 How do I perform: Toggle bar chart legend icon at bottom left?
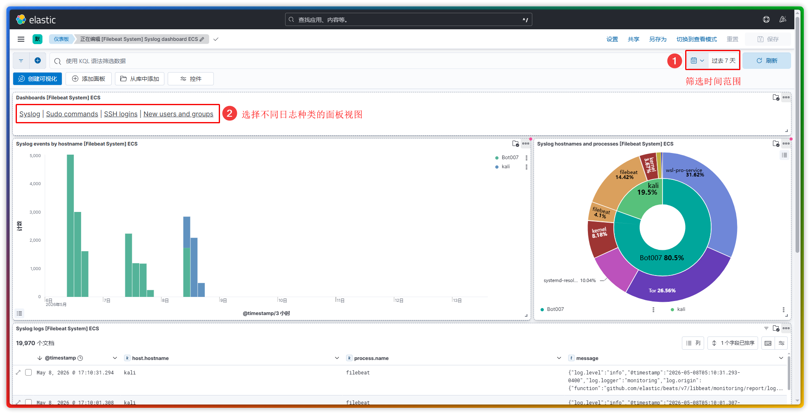(19, 313)
